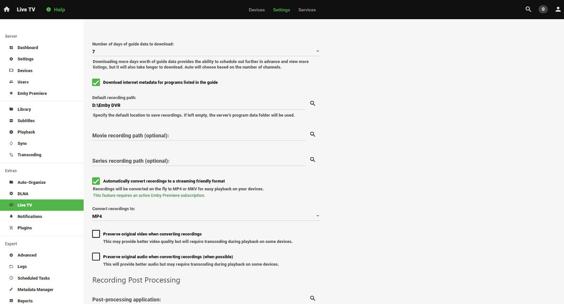
Task: Browse for post-processing application
Action: (x=313, y=298)
